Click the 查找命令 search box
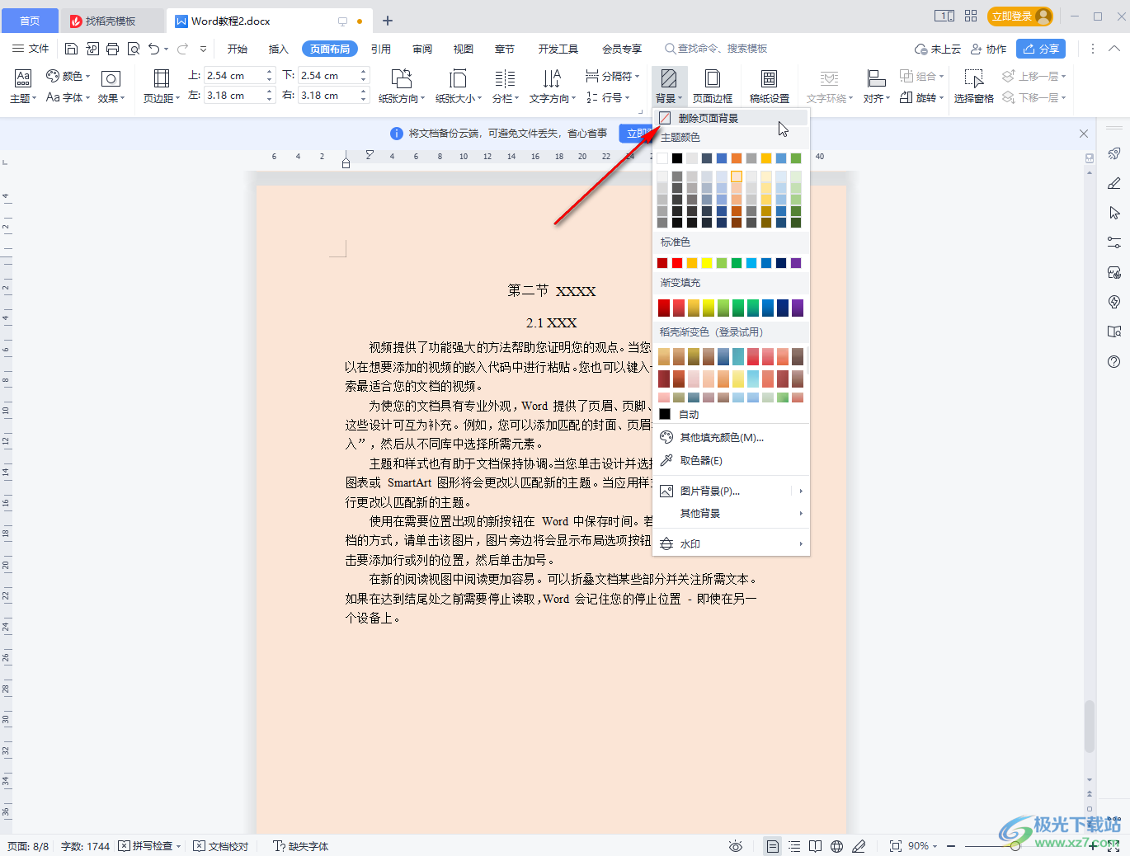The image size is (1130, 856). (x=716, y=49)
